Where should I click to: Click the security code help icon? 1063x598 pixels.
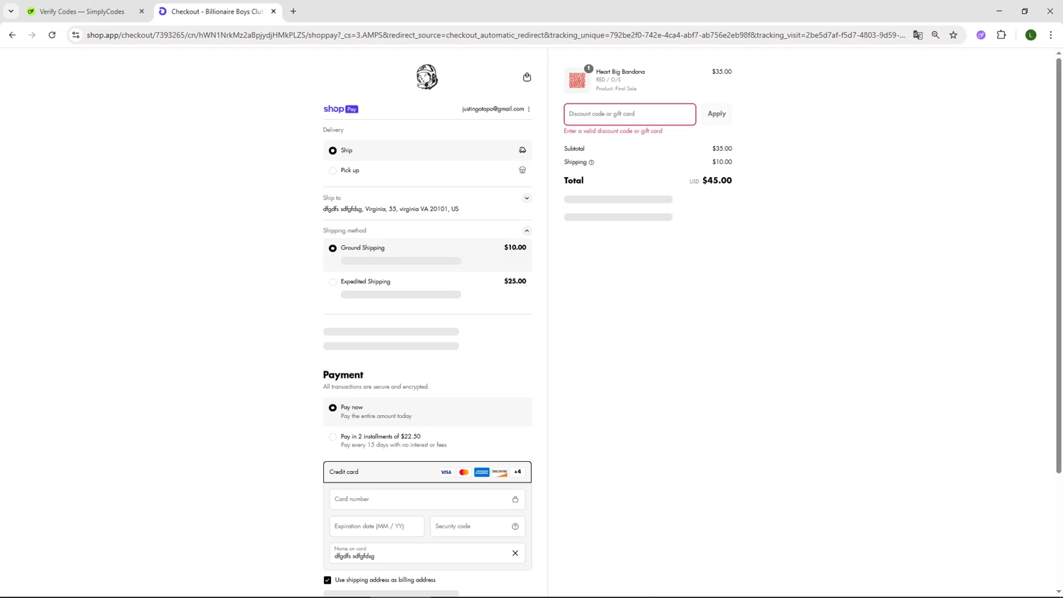pos(515,526)
